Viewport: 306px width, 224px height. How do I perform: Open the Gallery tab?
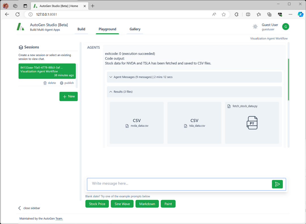[135, 29]
